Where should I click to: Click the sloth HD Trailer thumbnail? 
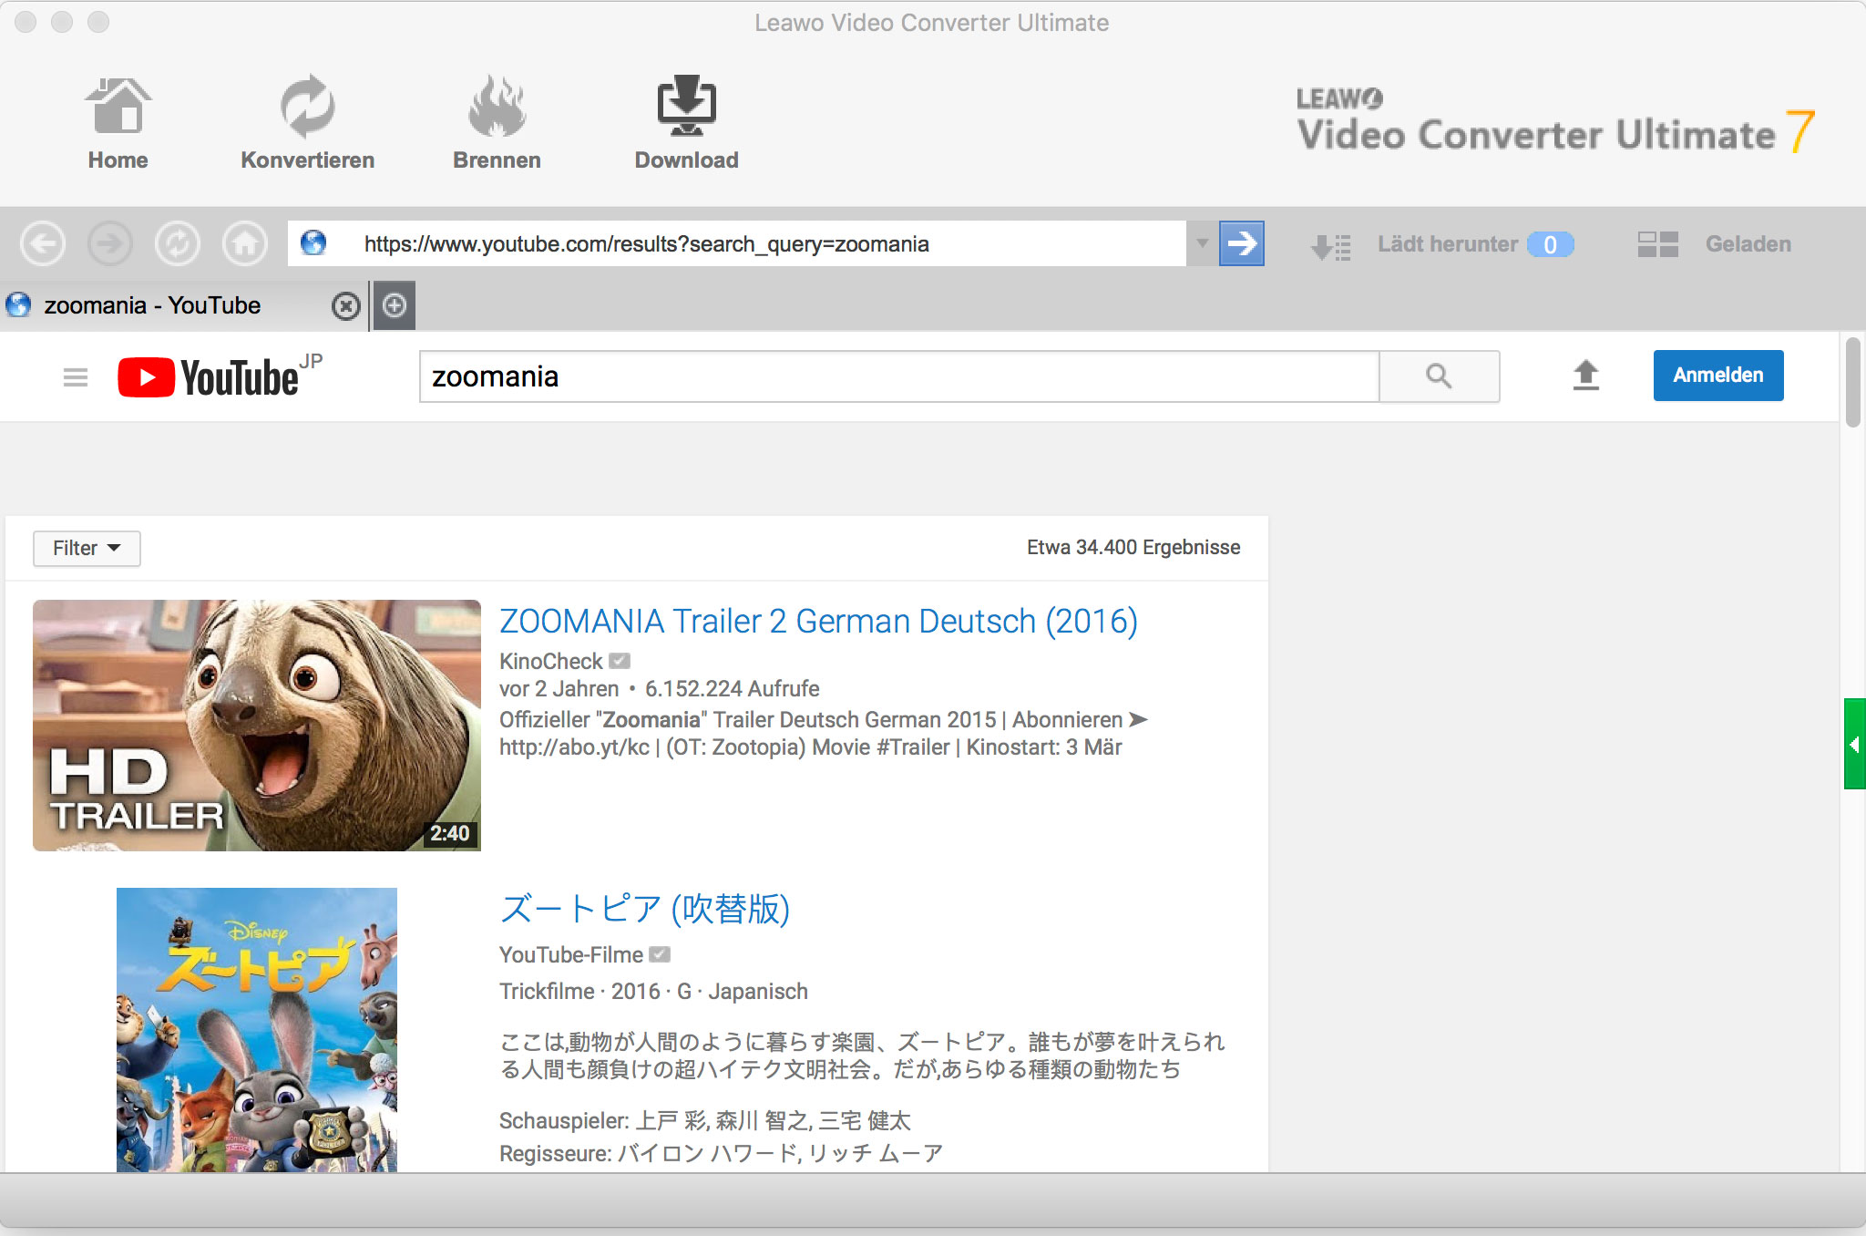[257, 726]
